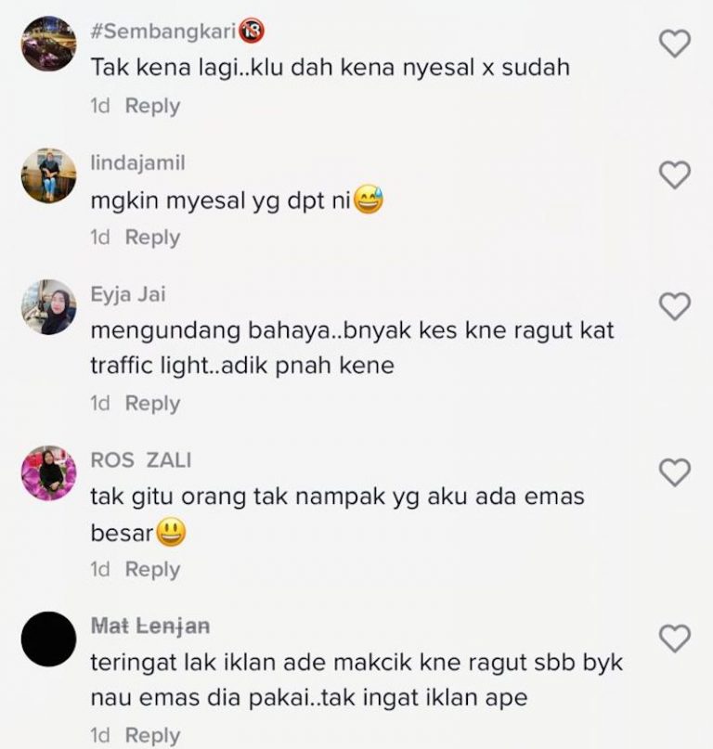
Task: Open Eyja Jai's profile avatar
Action: pos(49,307)
